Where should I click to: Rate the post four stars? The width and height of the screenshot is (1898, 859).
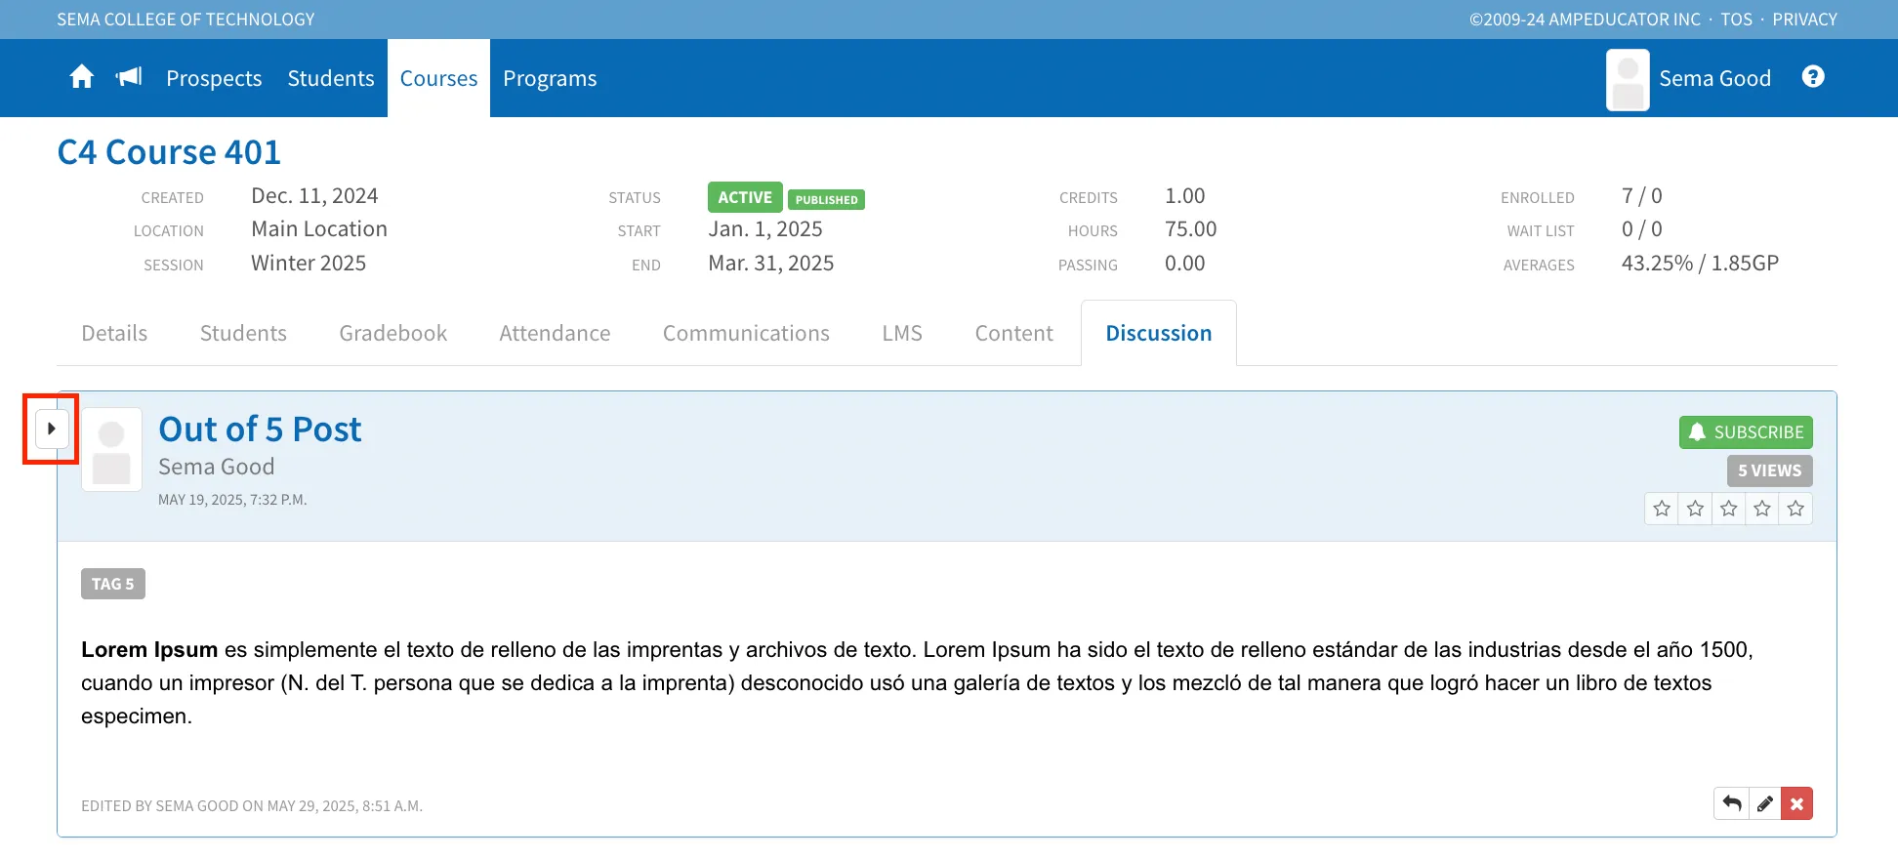pos(1761,509)
